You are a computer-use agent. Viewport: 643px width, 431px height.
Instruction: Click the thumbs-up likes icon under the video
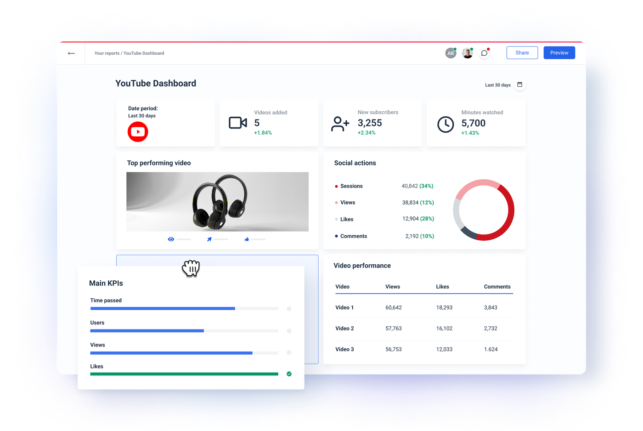coord(247,239)
